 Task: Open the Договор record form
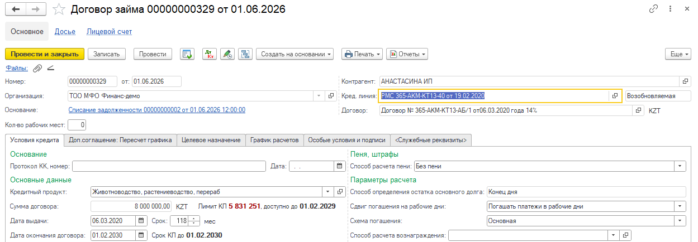click(x=639, y=110)
